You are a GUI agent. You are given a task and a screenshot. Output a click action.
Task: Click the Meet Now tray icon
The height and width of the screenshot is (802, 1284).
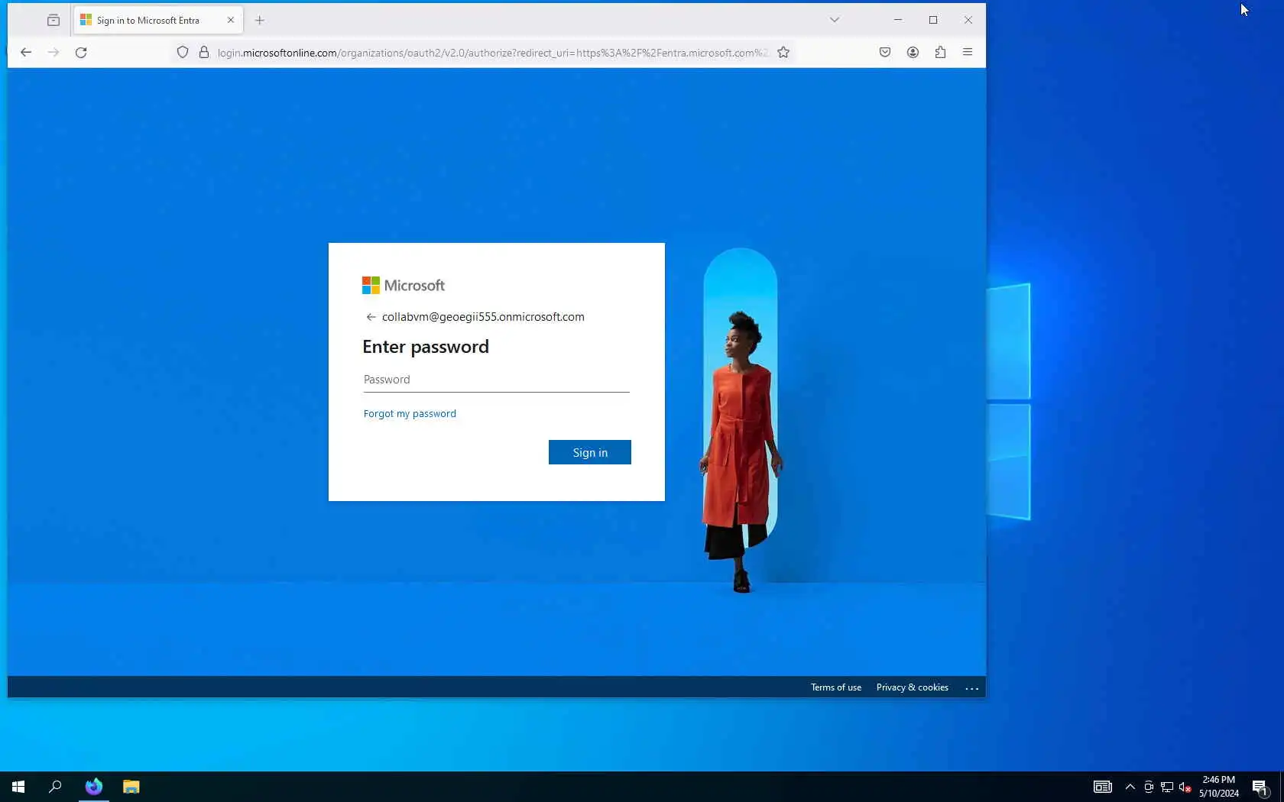[x=1149, y=787]
